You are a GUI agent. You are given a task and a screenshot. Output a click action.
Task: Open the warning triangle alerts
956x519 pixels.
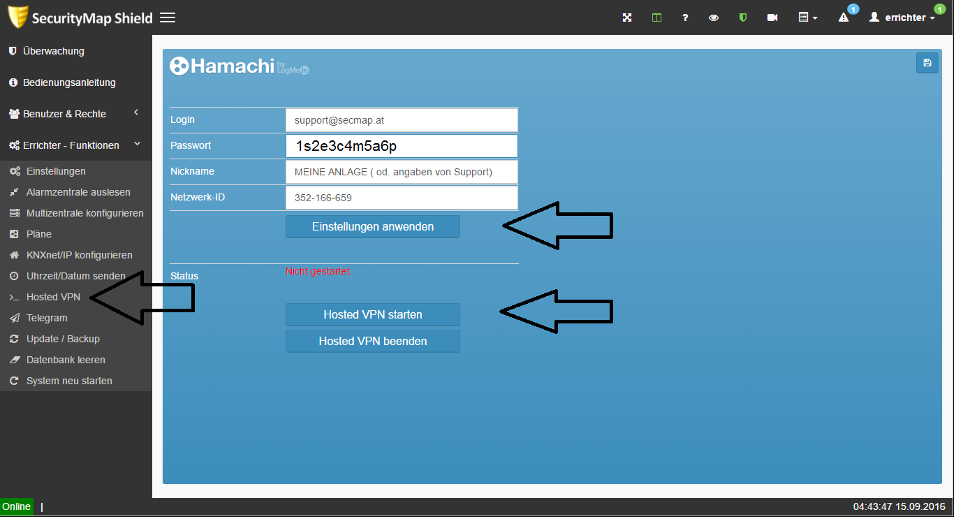[844, 17]
